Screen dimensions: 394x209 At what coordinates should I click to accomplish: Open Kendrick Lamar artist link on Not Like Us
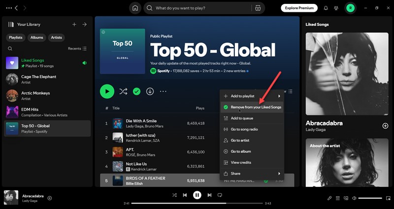click(x=144, y=169)
